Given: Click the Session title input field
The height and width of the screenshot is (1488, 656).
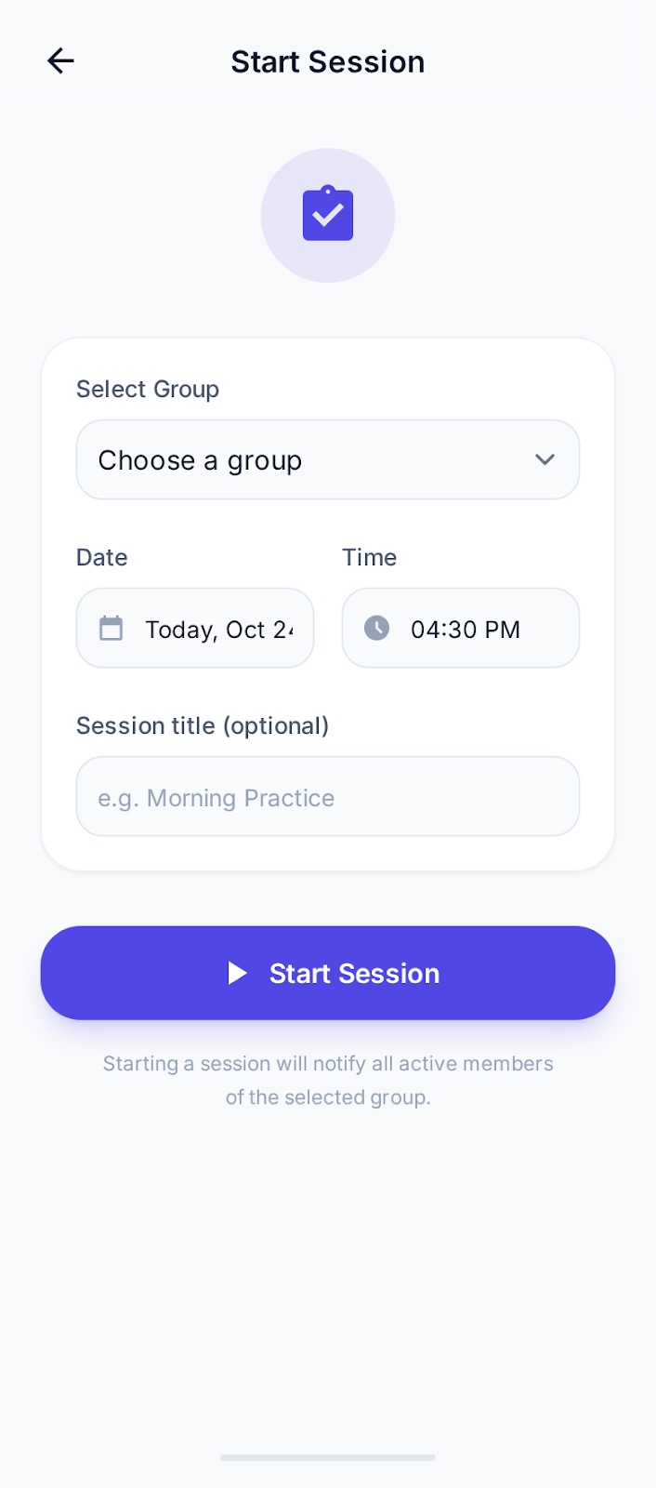Looking at the screenshot, I should pos(327,796).
